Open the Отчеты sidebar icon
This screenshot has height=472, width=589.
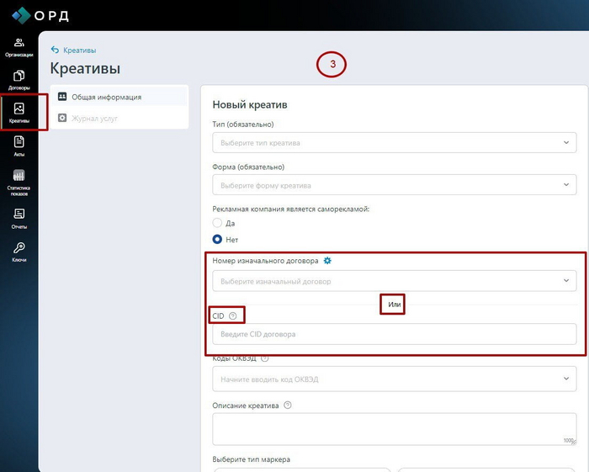(x=19, y=217)
